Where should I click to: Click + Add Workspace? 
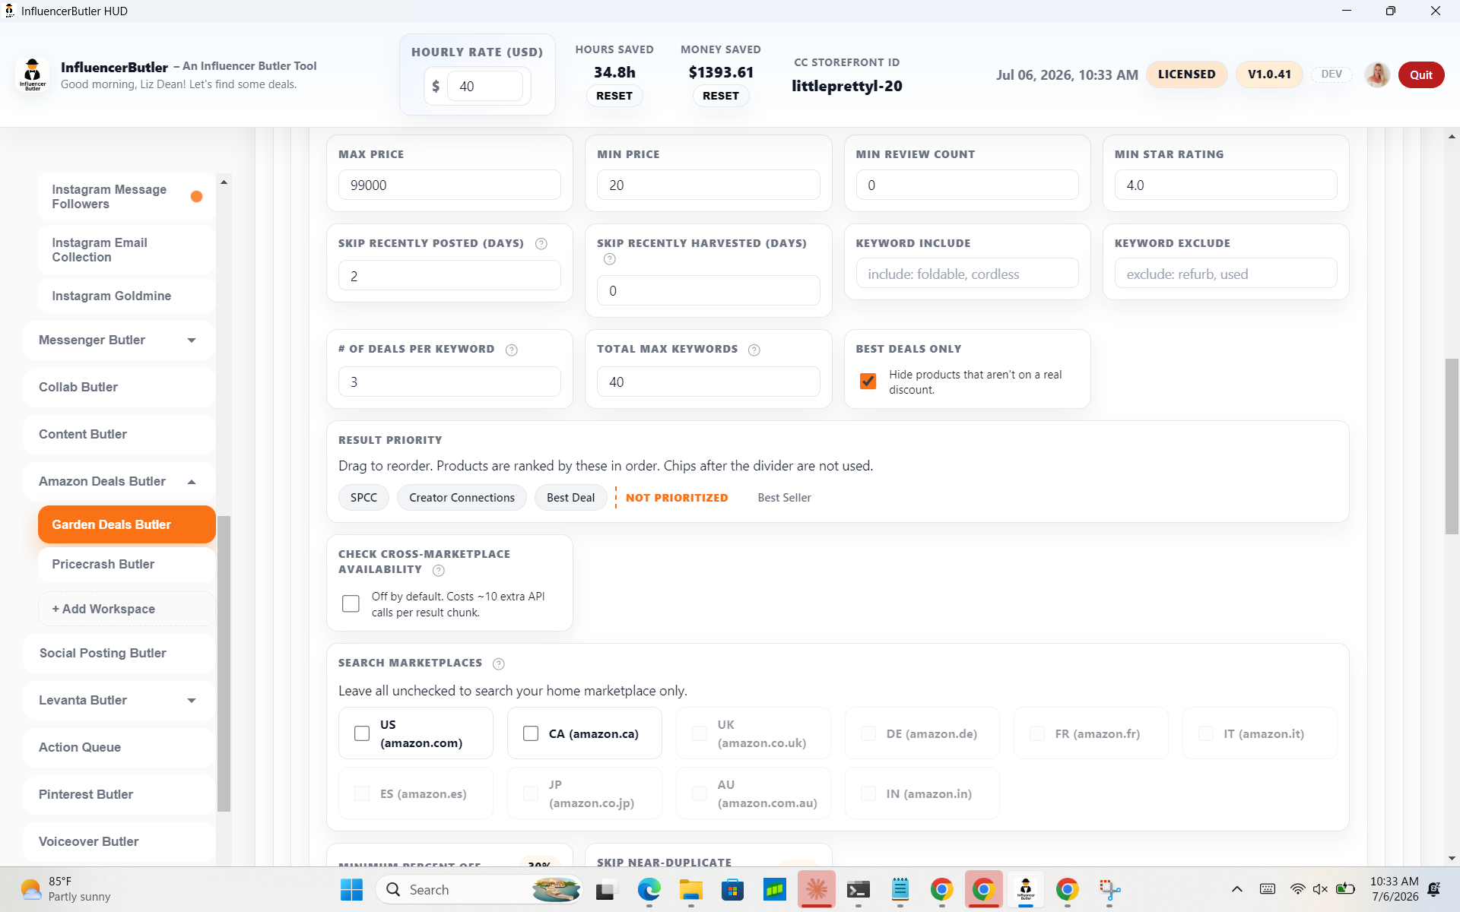point(127,610)
